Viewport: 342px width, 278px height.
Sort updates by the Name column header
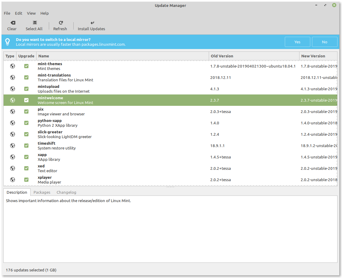tap(44, 56)
